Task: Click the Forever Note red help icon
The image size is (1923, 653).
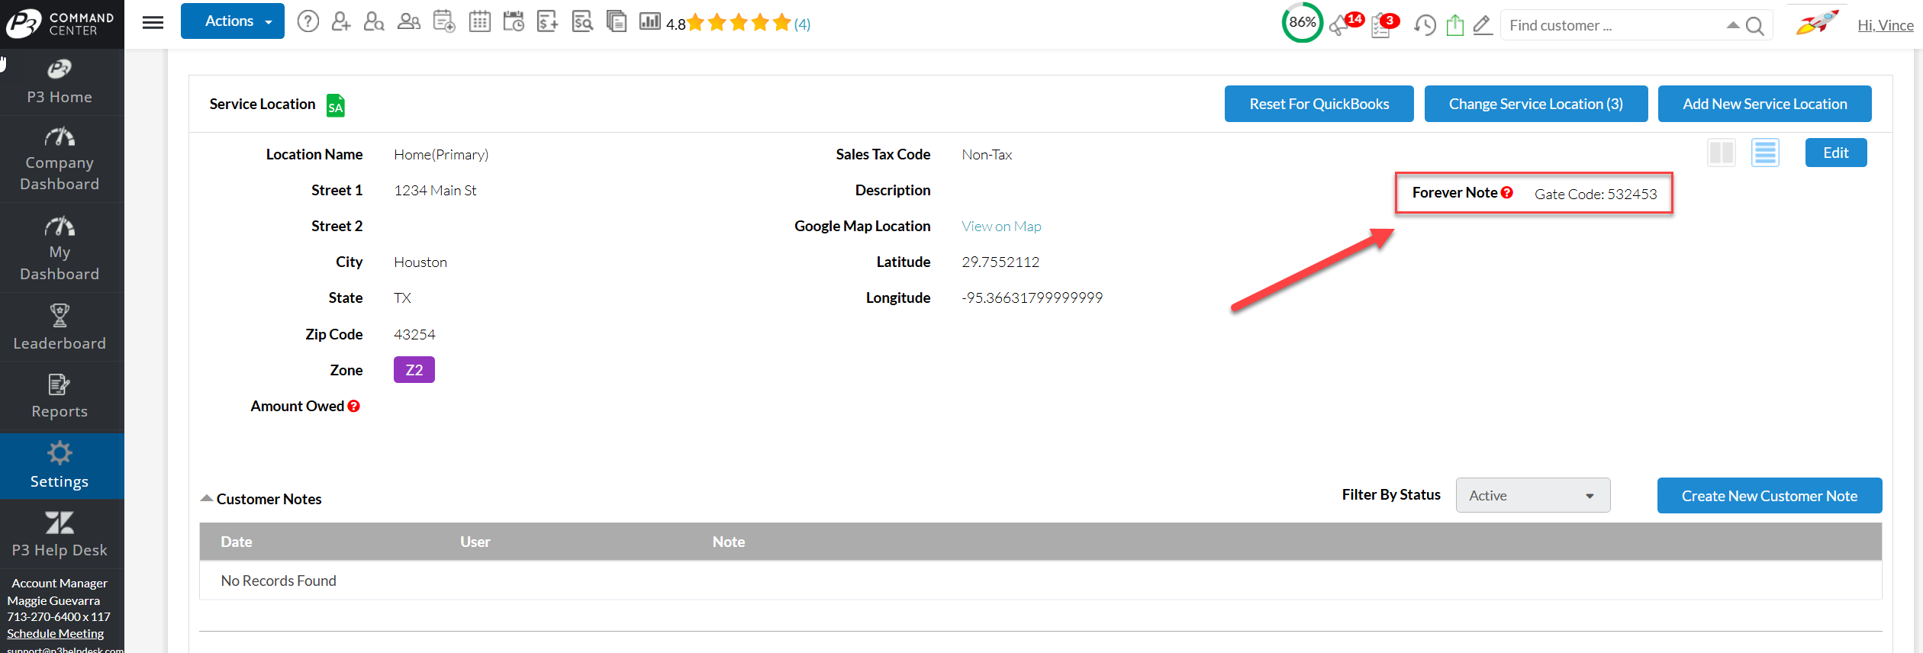Action: pos(1507,192)
